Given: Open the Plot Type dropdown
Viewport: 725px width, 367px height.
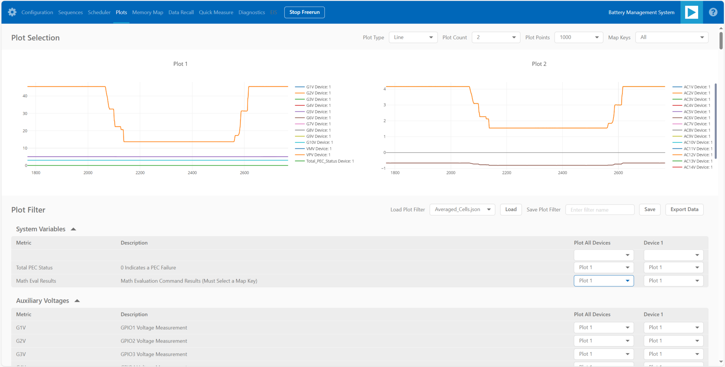Looking at the screenshot, I should (x=413, y=37).
